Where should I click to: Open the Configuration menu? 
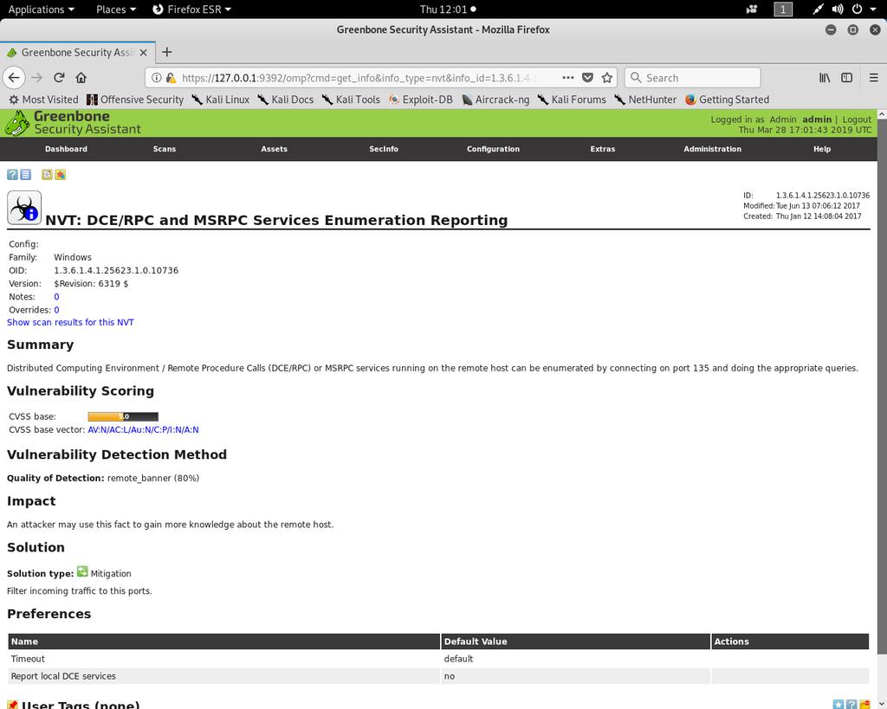pyautogui.click(x=493, y=149)
